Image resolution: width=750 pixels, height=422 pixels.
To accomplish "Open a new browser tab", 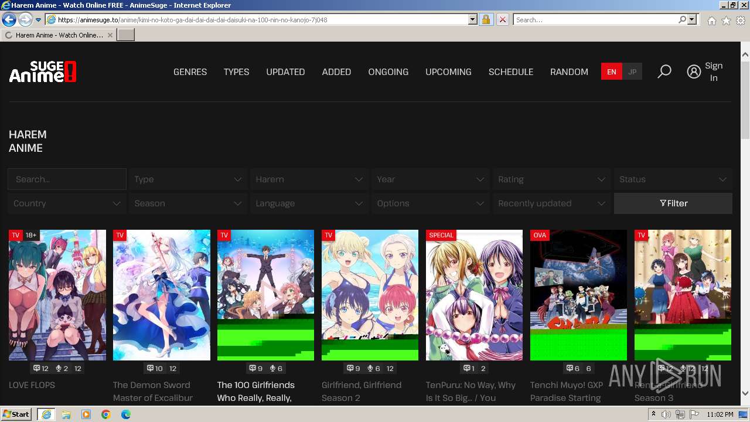I will click(126, 35).
